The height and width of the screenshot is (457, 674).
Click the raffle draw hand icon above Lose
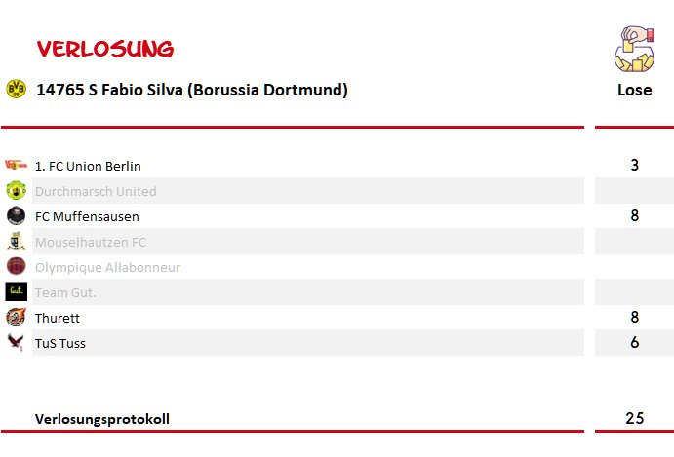[634, 49]
